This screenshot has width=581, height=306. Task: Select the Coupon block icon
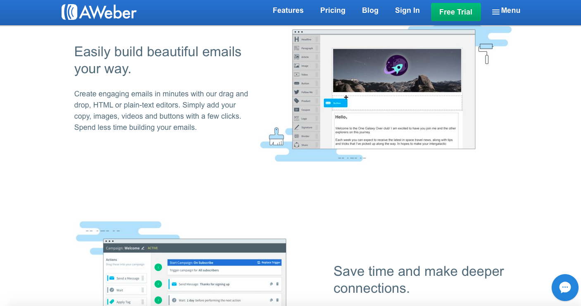[296, 110]
